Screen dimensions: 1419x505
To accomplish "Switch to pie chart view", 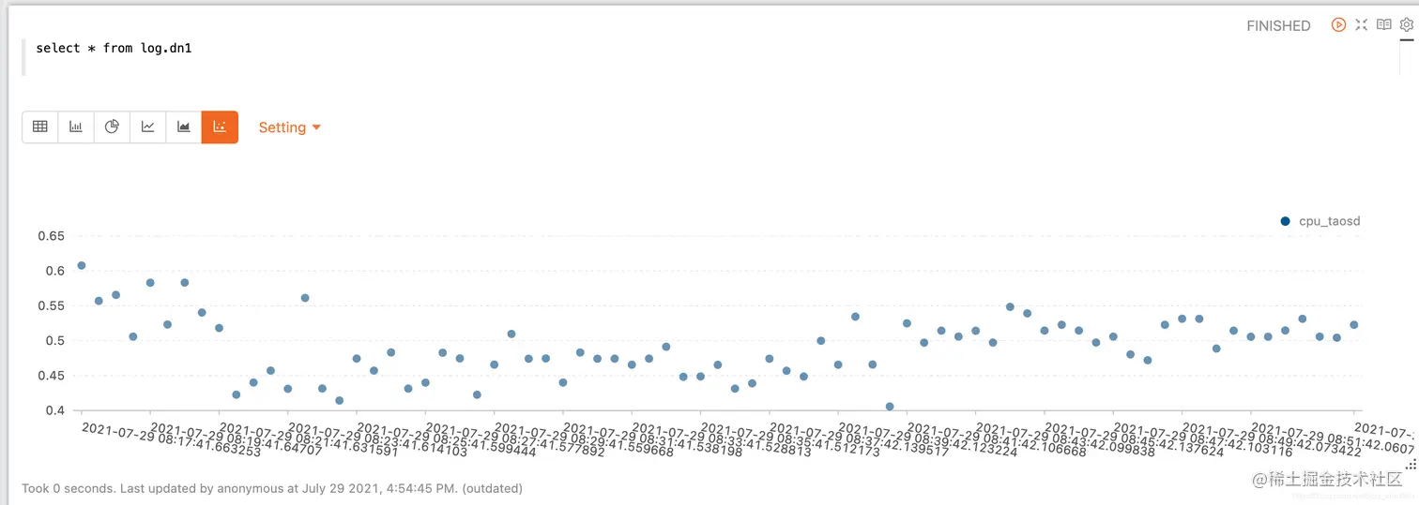I will pos(112,126).
